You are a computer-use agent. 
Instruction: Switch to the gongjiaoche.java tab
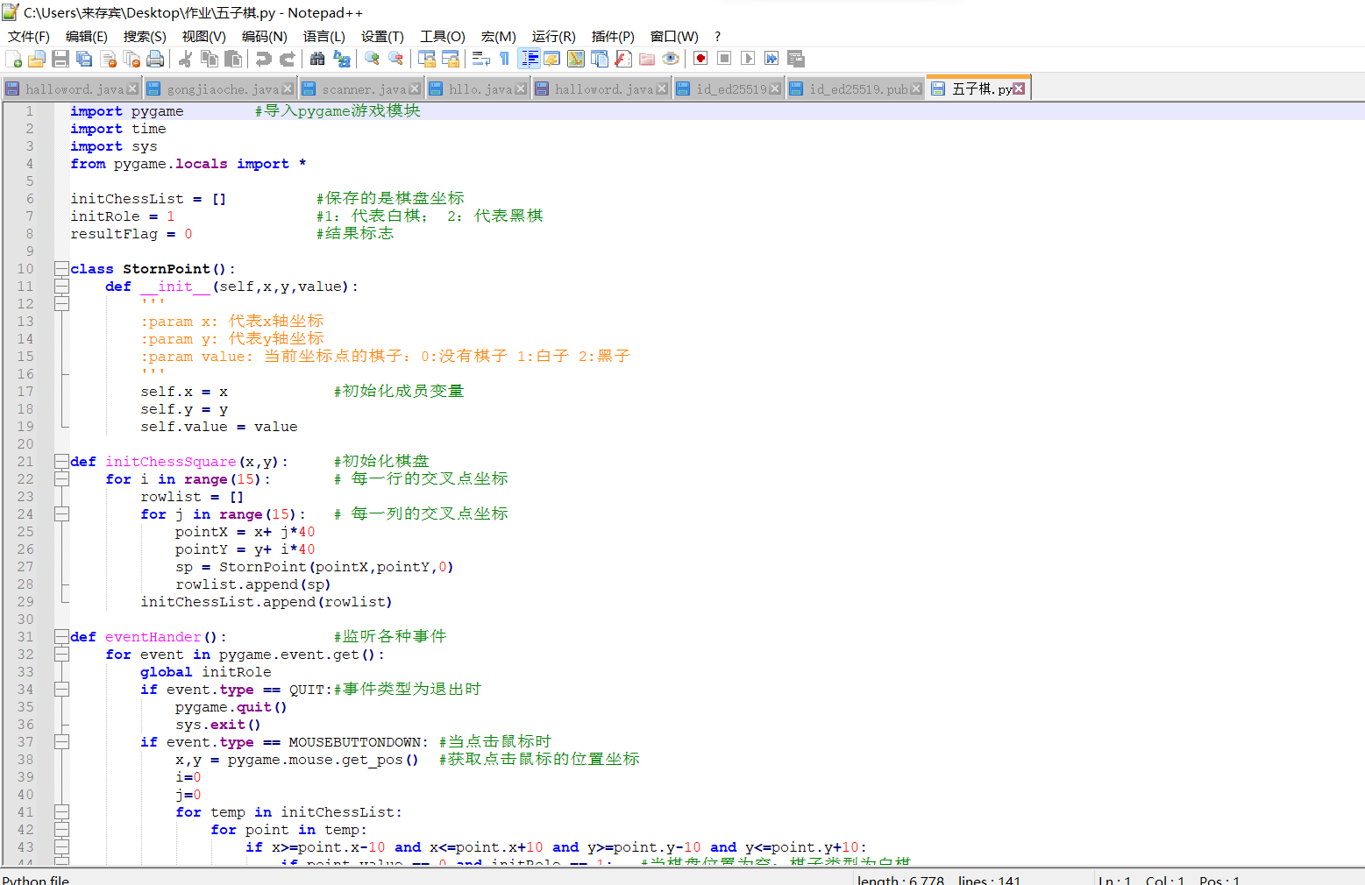tap(223, 89)
